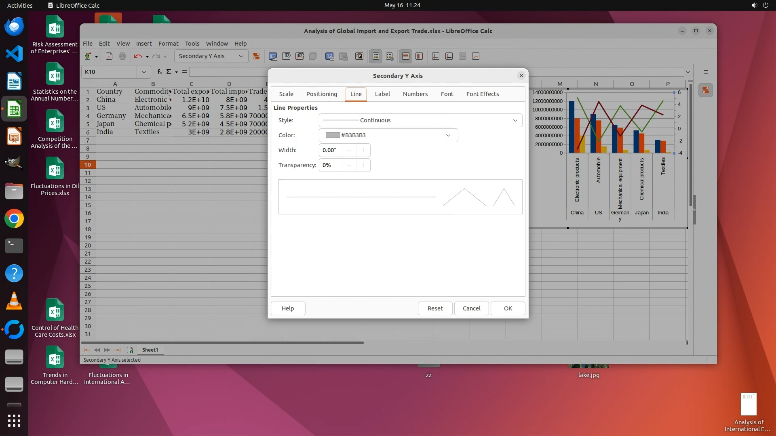Click Format Selection icon beside element selector
The width and height of the screenshot is (776, 436).
coord(256,56)
